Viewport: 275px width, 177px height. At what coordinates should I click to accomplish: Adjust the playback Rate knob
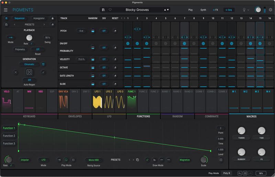pyautogui.click(x=29, y=38)
